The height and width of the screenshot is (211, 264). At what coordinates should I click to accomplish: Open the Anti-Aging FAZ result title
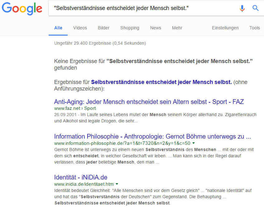coord(149,102)
